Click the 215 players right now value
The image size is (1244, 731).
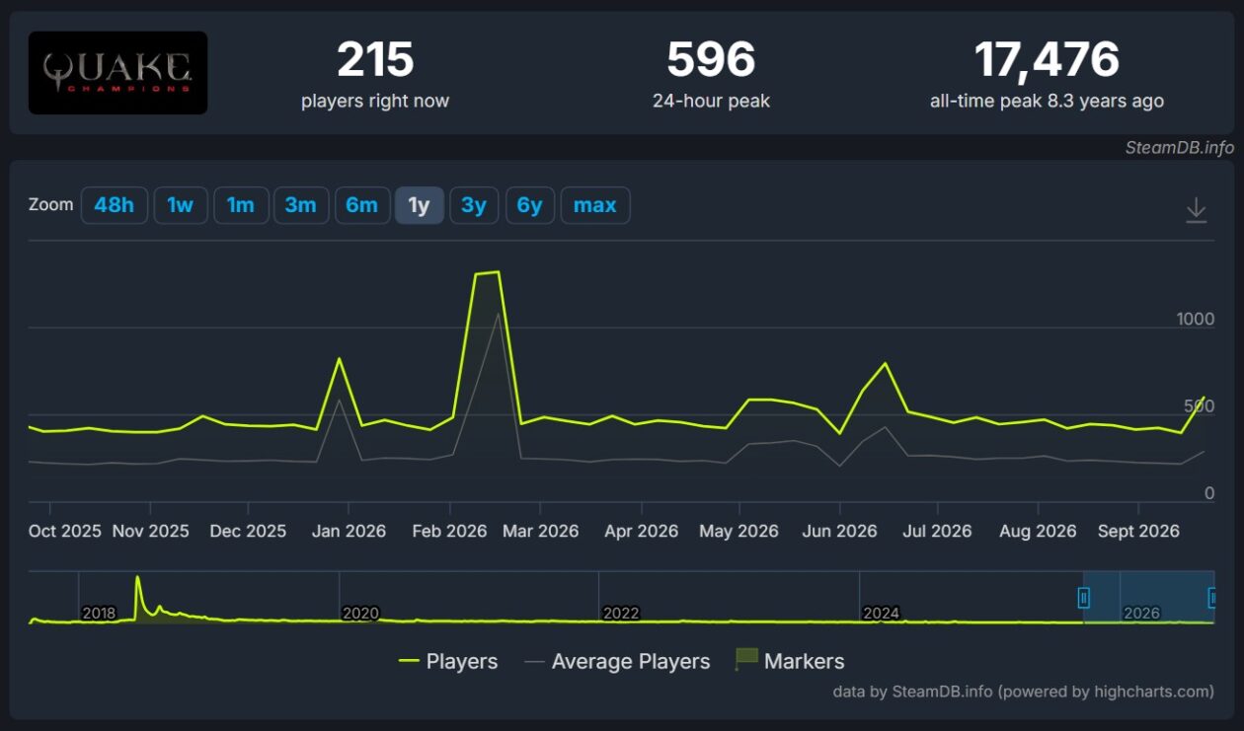[375, 59]
